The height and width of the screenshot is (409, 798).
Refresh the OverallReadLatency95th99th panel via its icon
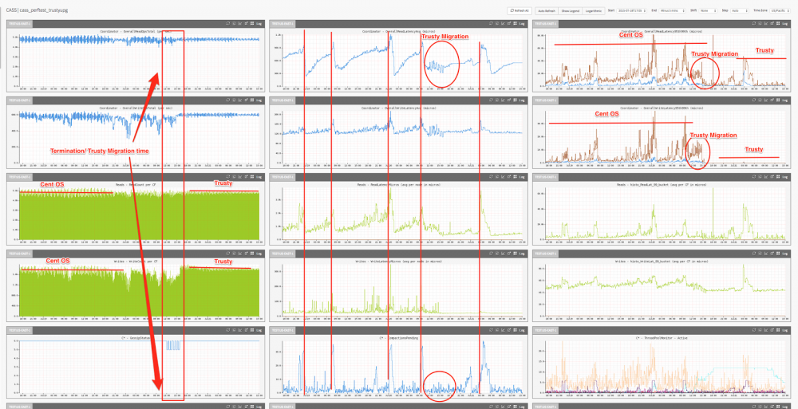(754, 23)
